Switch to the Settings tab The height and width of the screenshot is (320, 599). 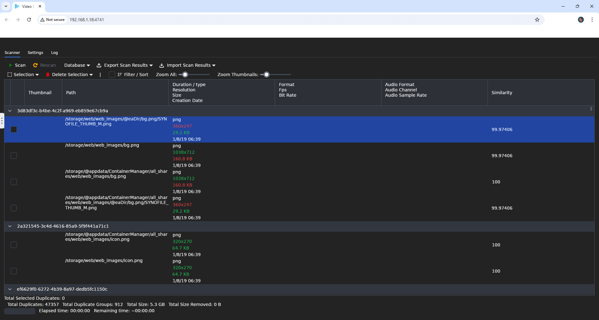35,53
